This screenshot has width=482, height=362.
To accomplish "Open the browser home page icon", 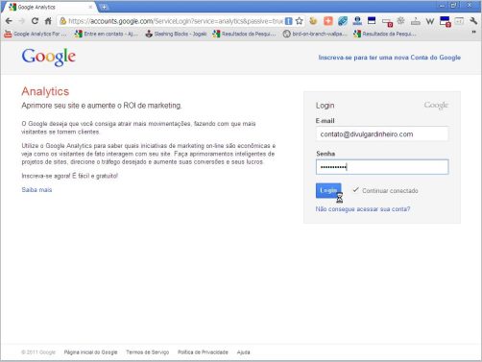I will tap(48, 21).
